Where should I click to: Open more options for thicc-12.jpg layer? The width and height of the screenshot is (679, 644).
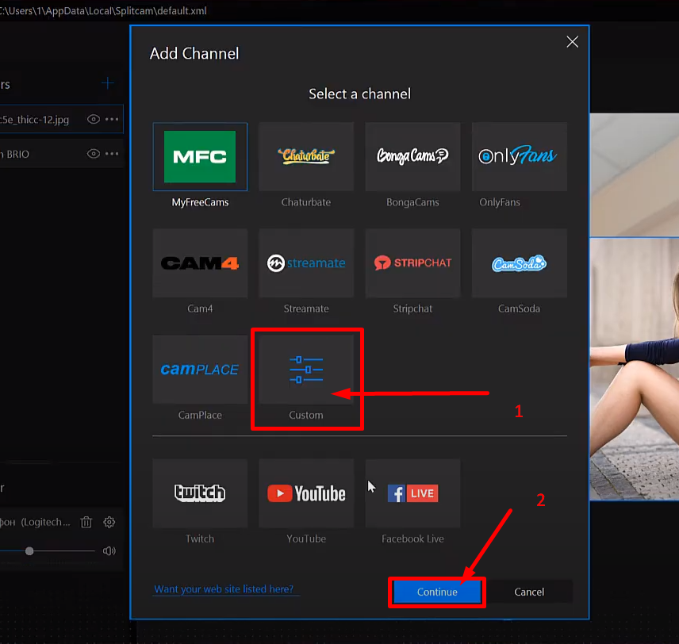click(112, 119)
